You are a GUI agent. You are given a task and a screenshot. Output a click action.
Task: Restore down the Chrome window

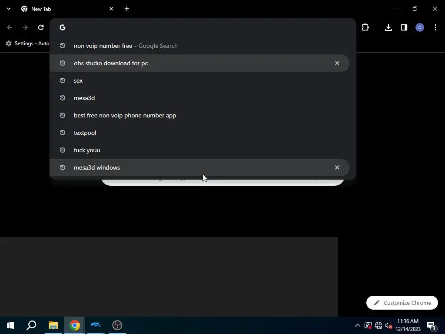(415, 9)
